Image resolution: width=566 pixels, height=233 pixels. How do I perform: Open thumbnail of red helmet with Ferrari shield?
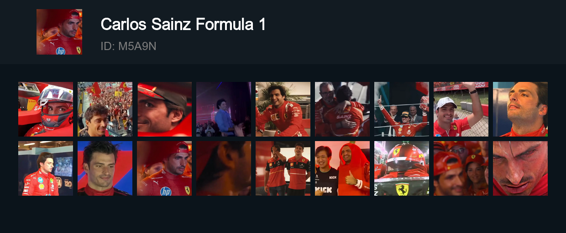402,168
